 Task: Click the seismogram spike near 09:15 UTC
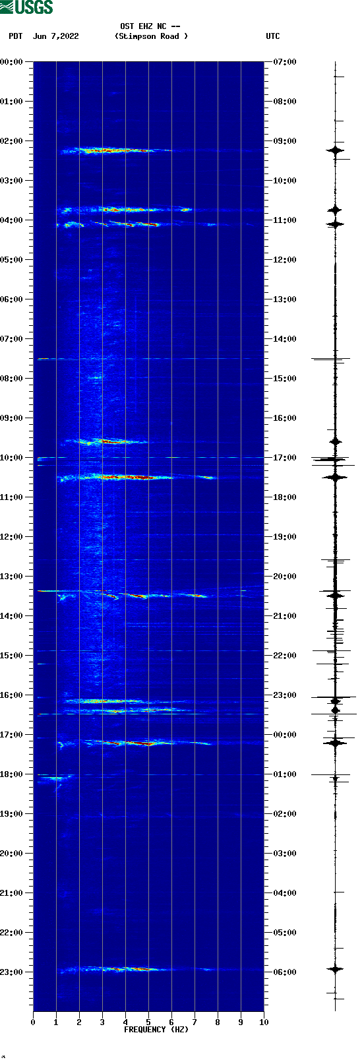335,150
